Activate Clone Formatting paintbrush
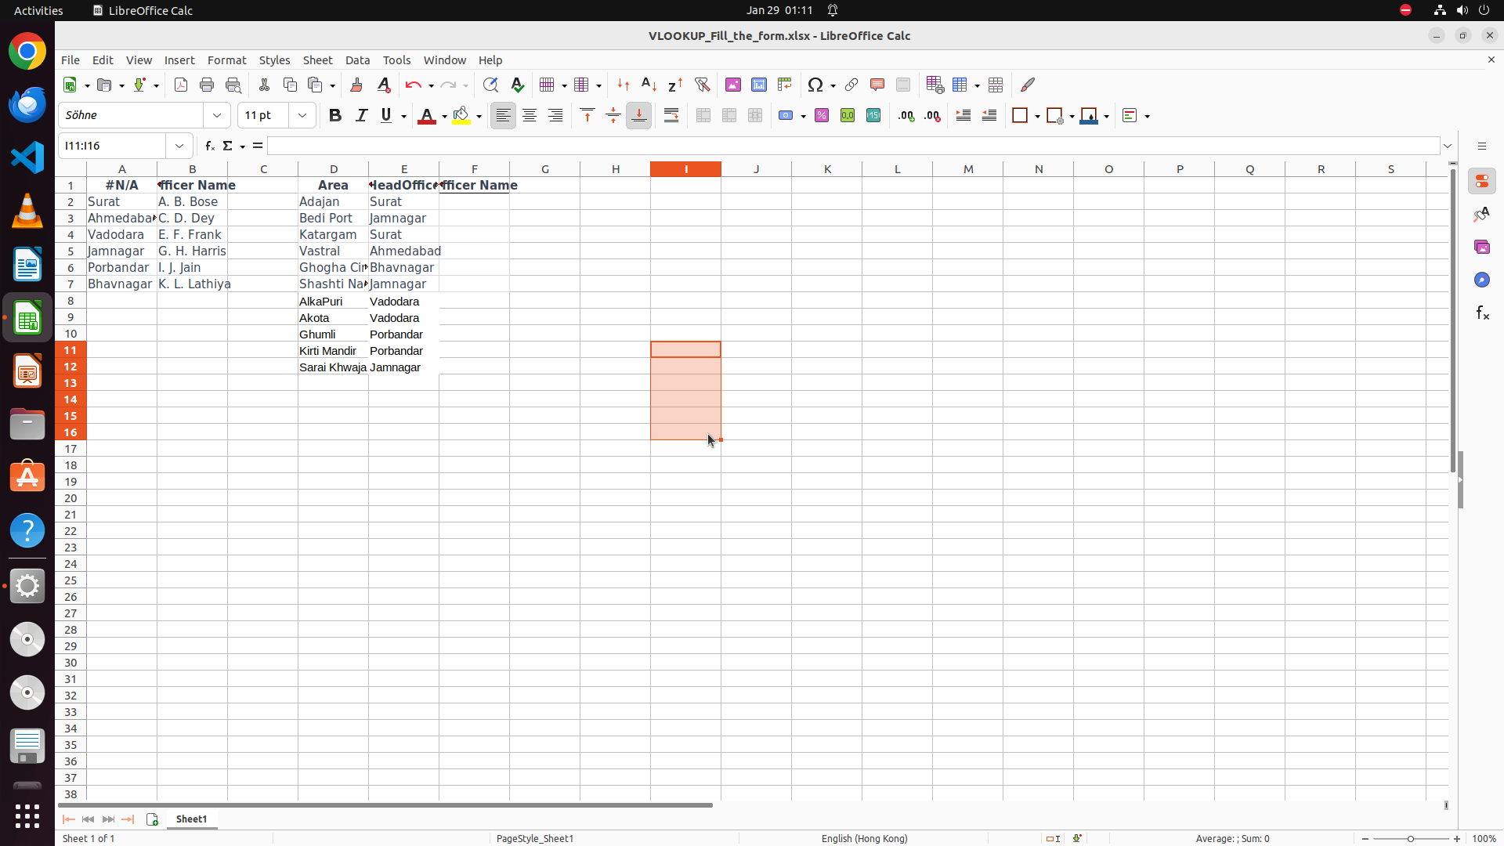 pyautogui.click(x=356, y=85)
